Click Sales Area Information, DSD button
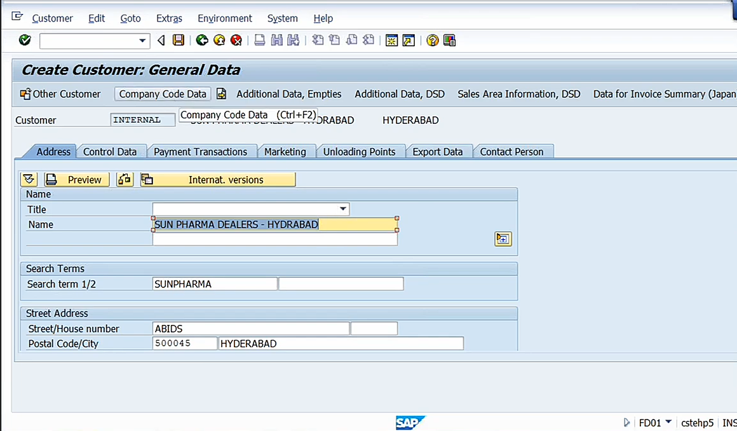Screen dimensions: 737x431 pos(519,94)
